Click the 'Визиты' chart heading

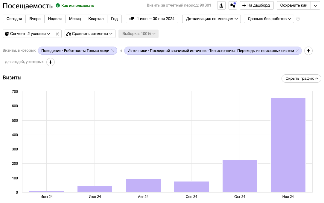(x=12, y=78)
